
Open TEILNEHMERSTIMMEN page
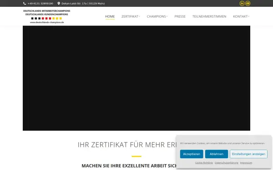(209, 16)
